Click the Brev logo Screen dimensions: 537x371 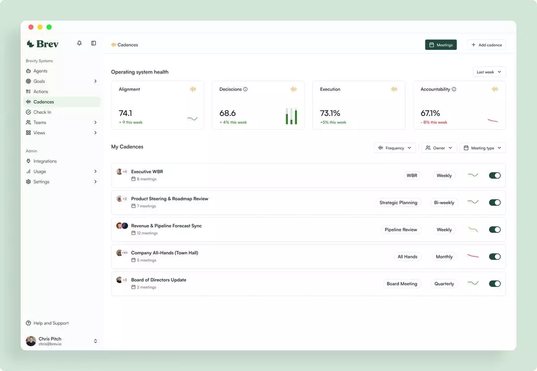pos(43,44)
